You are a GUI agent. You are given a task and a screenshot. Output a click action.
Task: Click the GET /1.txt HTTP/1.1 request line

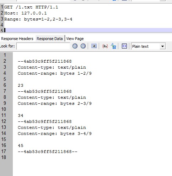31,7
